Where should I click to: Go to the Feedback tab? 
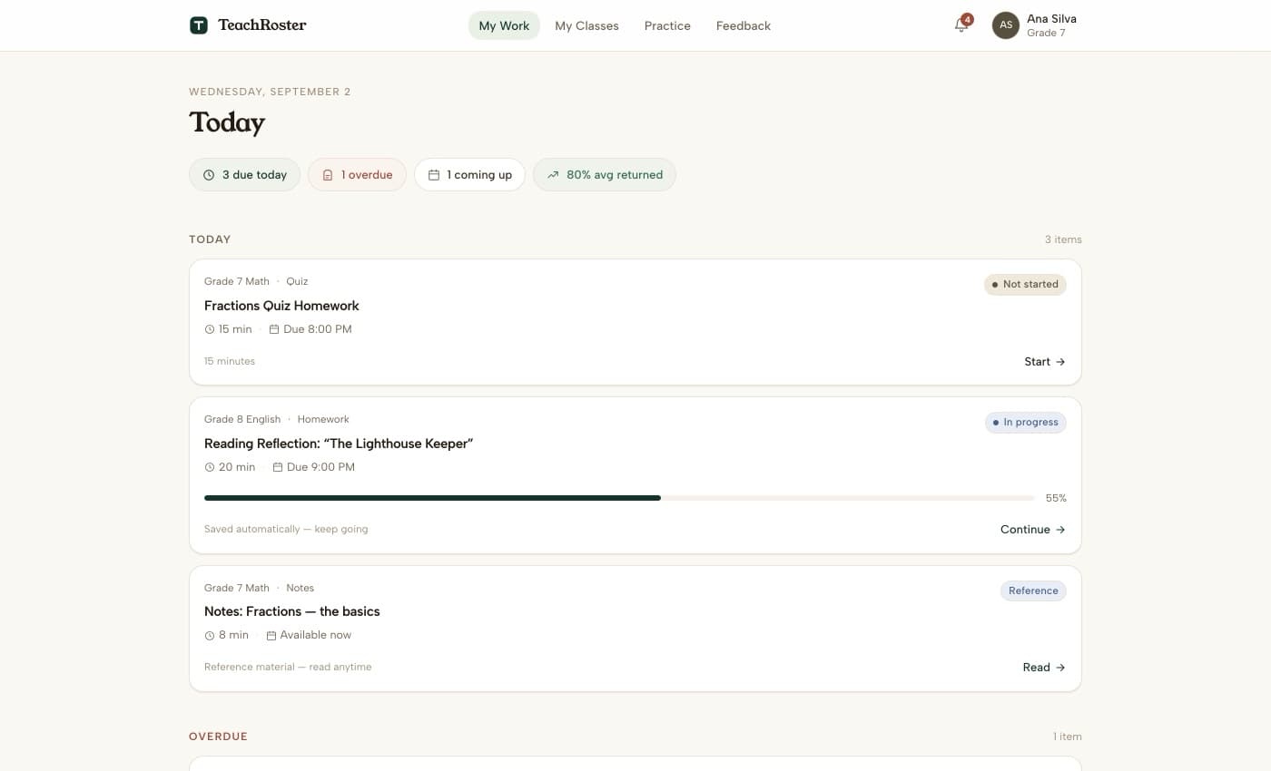pyautogui.click(x=743, y=25)
